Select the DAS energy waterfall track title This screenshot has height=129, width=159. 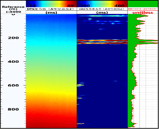coord(101,9)
